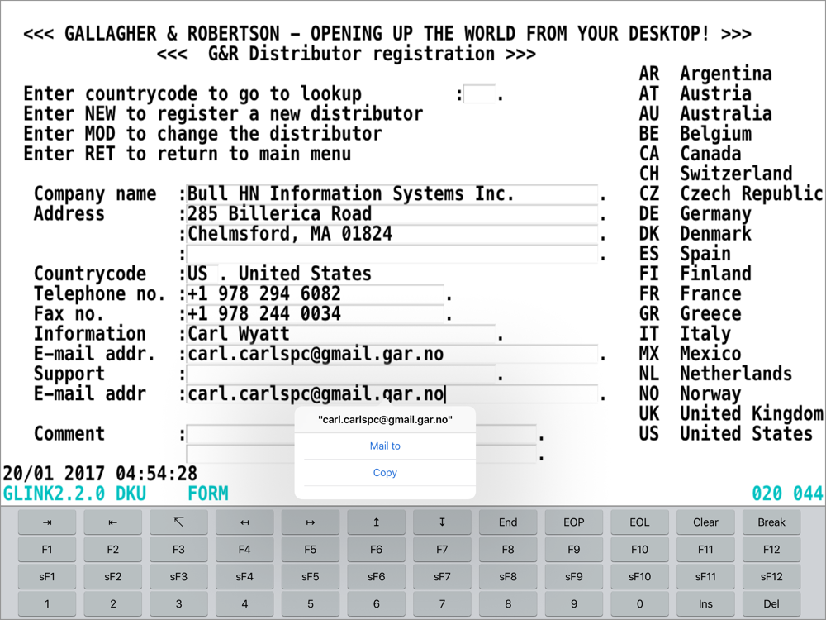Screen dimensions: 826x620
Task: Tap the sF5 shifted function key
Action: click(311, 577)
